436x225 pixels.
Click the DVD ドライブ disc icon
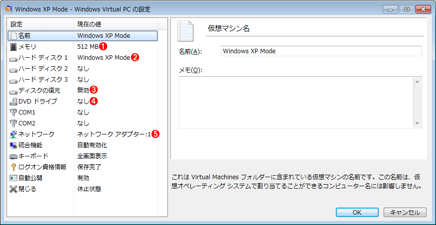point(13,102)
